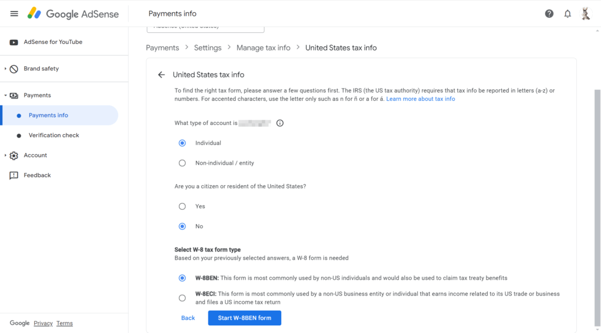Click the Back button
The image size is (601, 333).
point(188,318)
